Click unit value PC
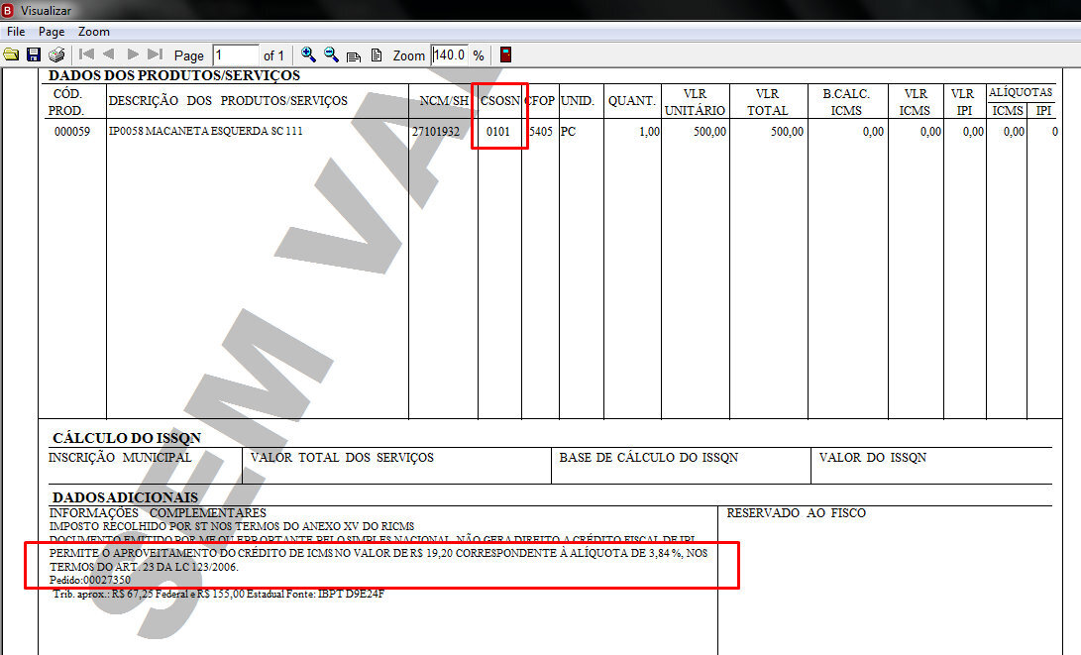 [568, 132]
